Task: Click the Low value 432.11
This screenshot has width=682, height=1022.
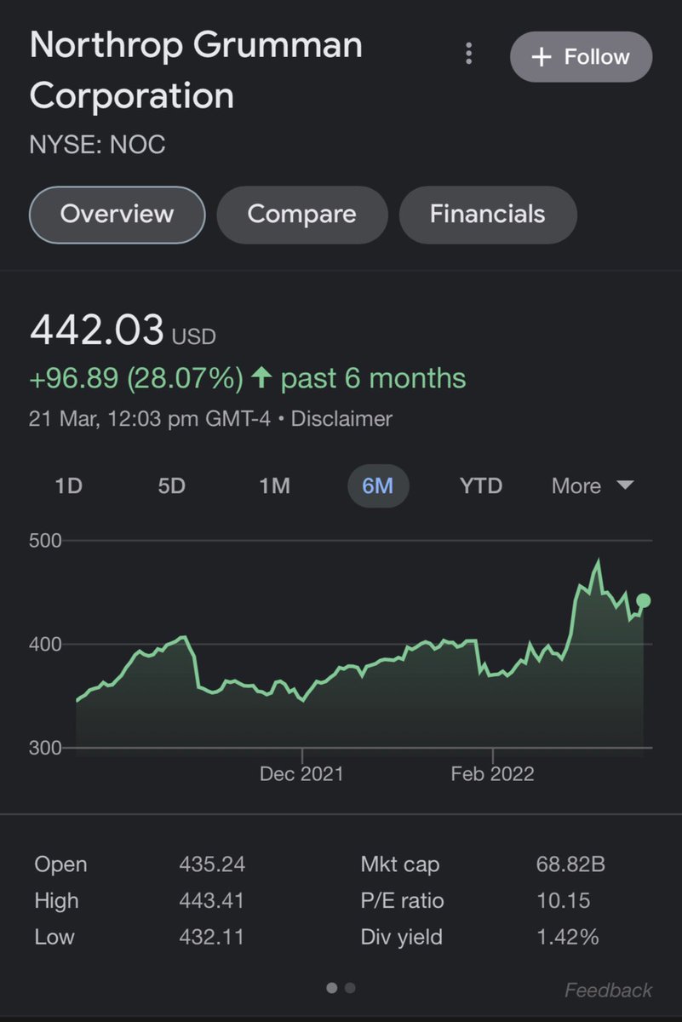Action: click(211, 938)
